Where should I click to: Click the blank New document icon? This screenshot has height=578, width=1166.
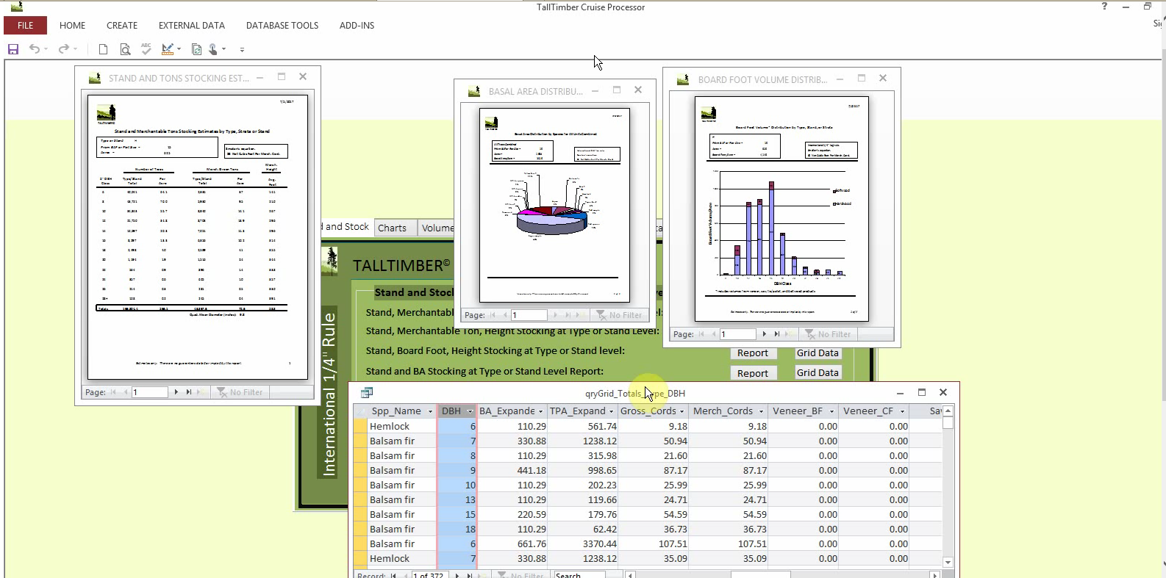coord(103,49)
